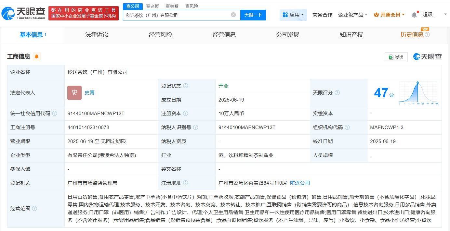Open the 经营信息 tab

coord(224,35)
